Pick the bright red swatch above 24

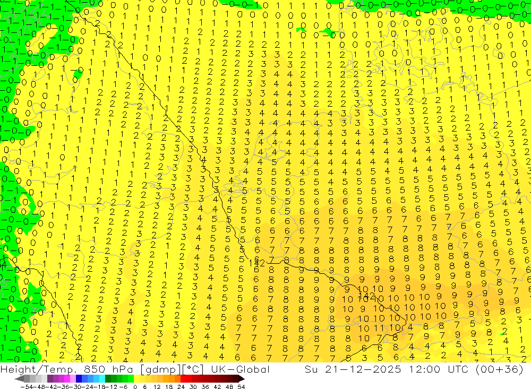click(183, 379)
